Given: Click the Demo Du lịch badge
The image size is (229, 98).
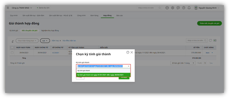Looking at the screenshot, I should point(43,8).
